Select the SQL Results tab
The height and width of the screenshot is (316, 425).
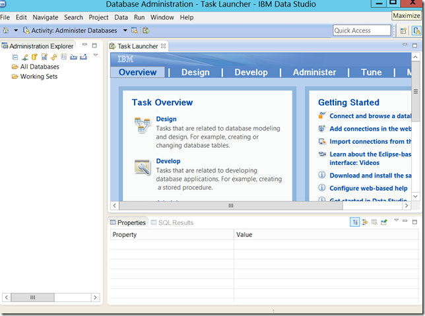172,223
